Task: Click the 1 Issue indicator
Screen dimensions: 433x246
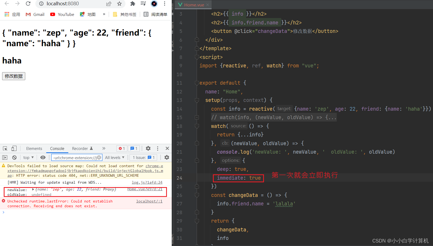Action: (144, 157)
